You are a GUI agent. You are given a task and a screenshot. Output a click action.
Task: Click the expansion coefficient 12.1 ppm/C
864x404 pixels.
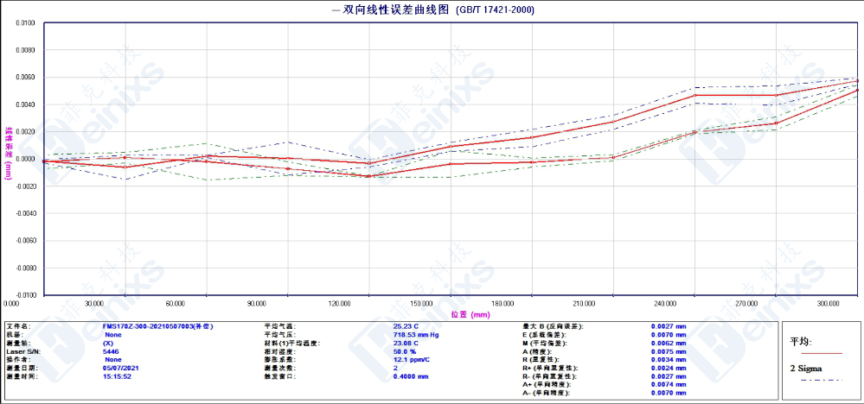click(411, 360)
